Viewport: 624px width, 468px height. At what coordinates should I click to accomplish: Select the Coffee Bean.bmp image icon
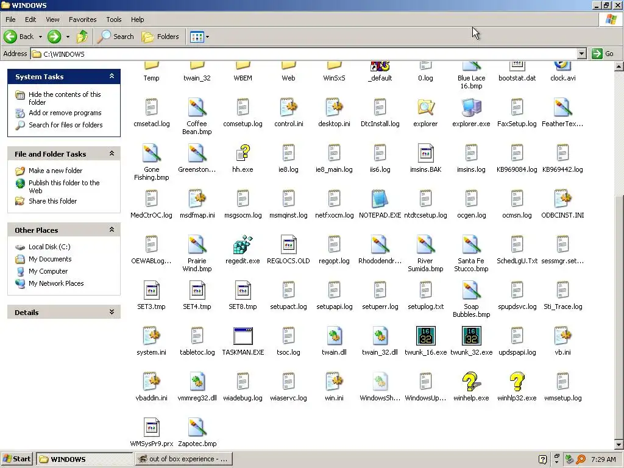(197, 107)
